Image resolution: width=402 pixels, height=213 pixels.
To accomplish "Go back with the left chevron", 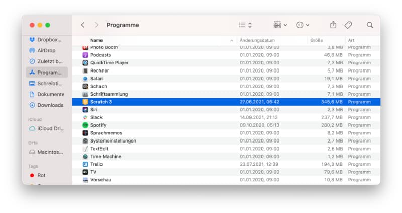I will click(83, 25).
